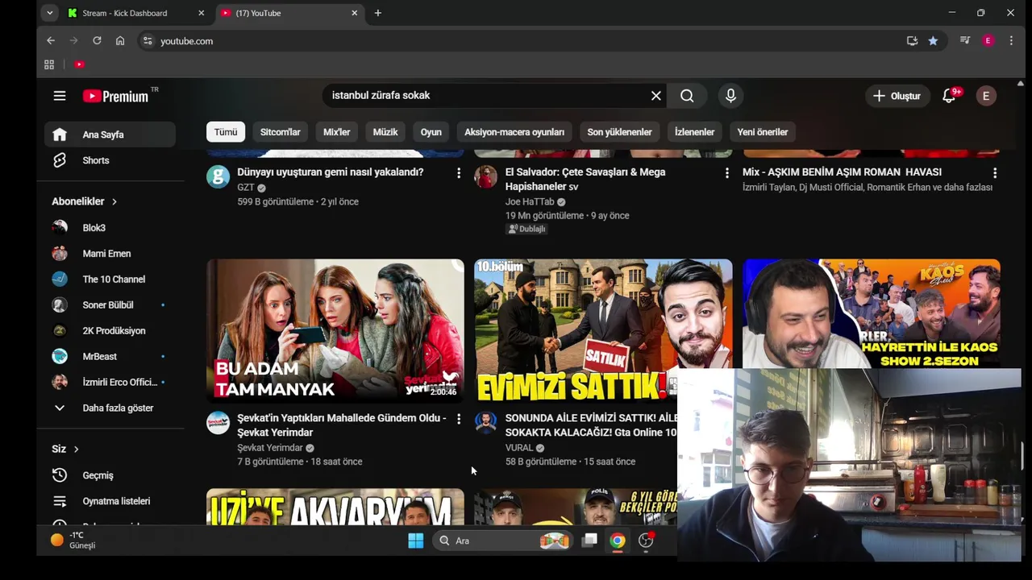Expand 'Daha fazla göster' subscriptions
The image size is (1032, 580).
110,408
